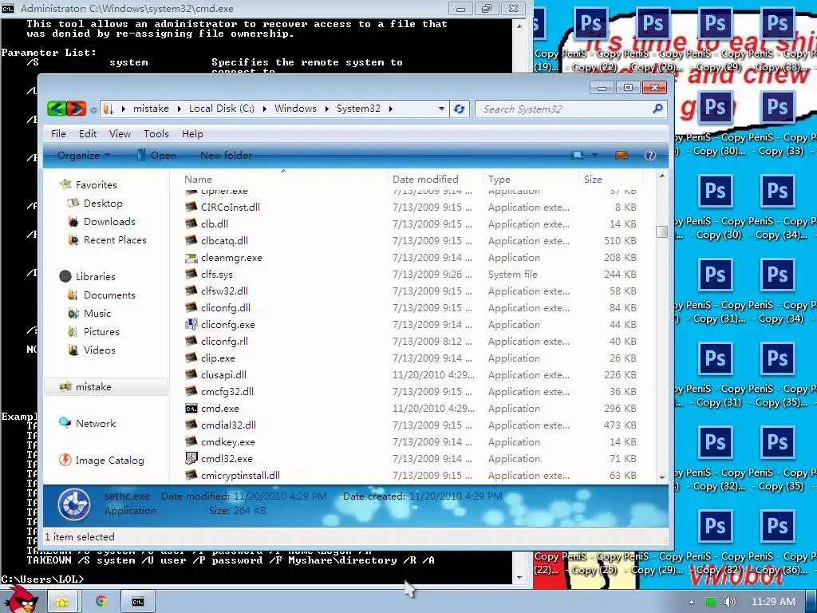The height and width of the screenshot is (613, 817).
Task: Go back with the green arrow button
Action: coord(57,109)
